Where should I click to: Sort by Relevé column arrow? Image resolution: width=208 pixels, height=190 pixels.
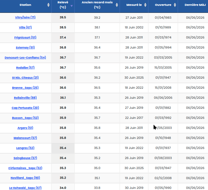(72, 6)
